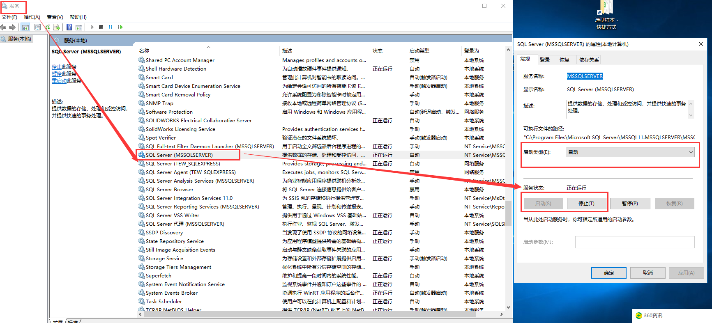Switch to the 登录 tab in the properties dialog
This screenshot has width=712, height=323.
click(x=545, y=60)
